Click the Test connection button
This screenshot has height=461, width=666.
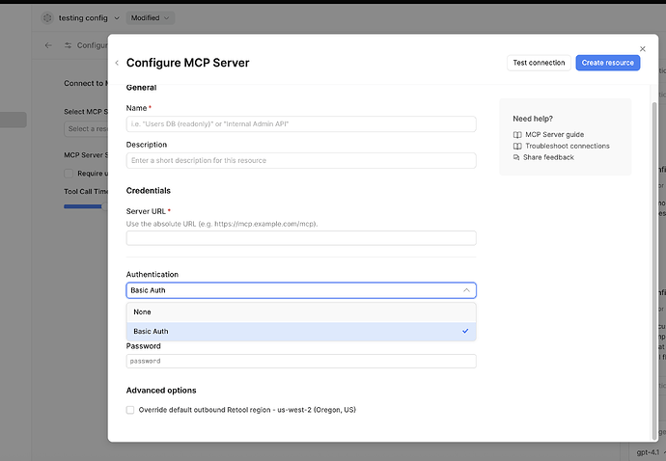click(x=539, y=63)
